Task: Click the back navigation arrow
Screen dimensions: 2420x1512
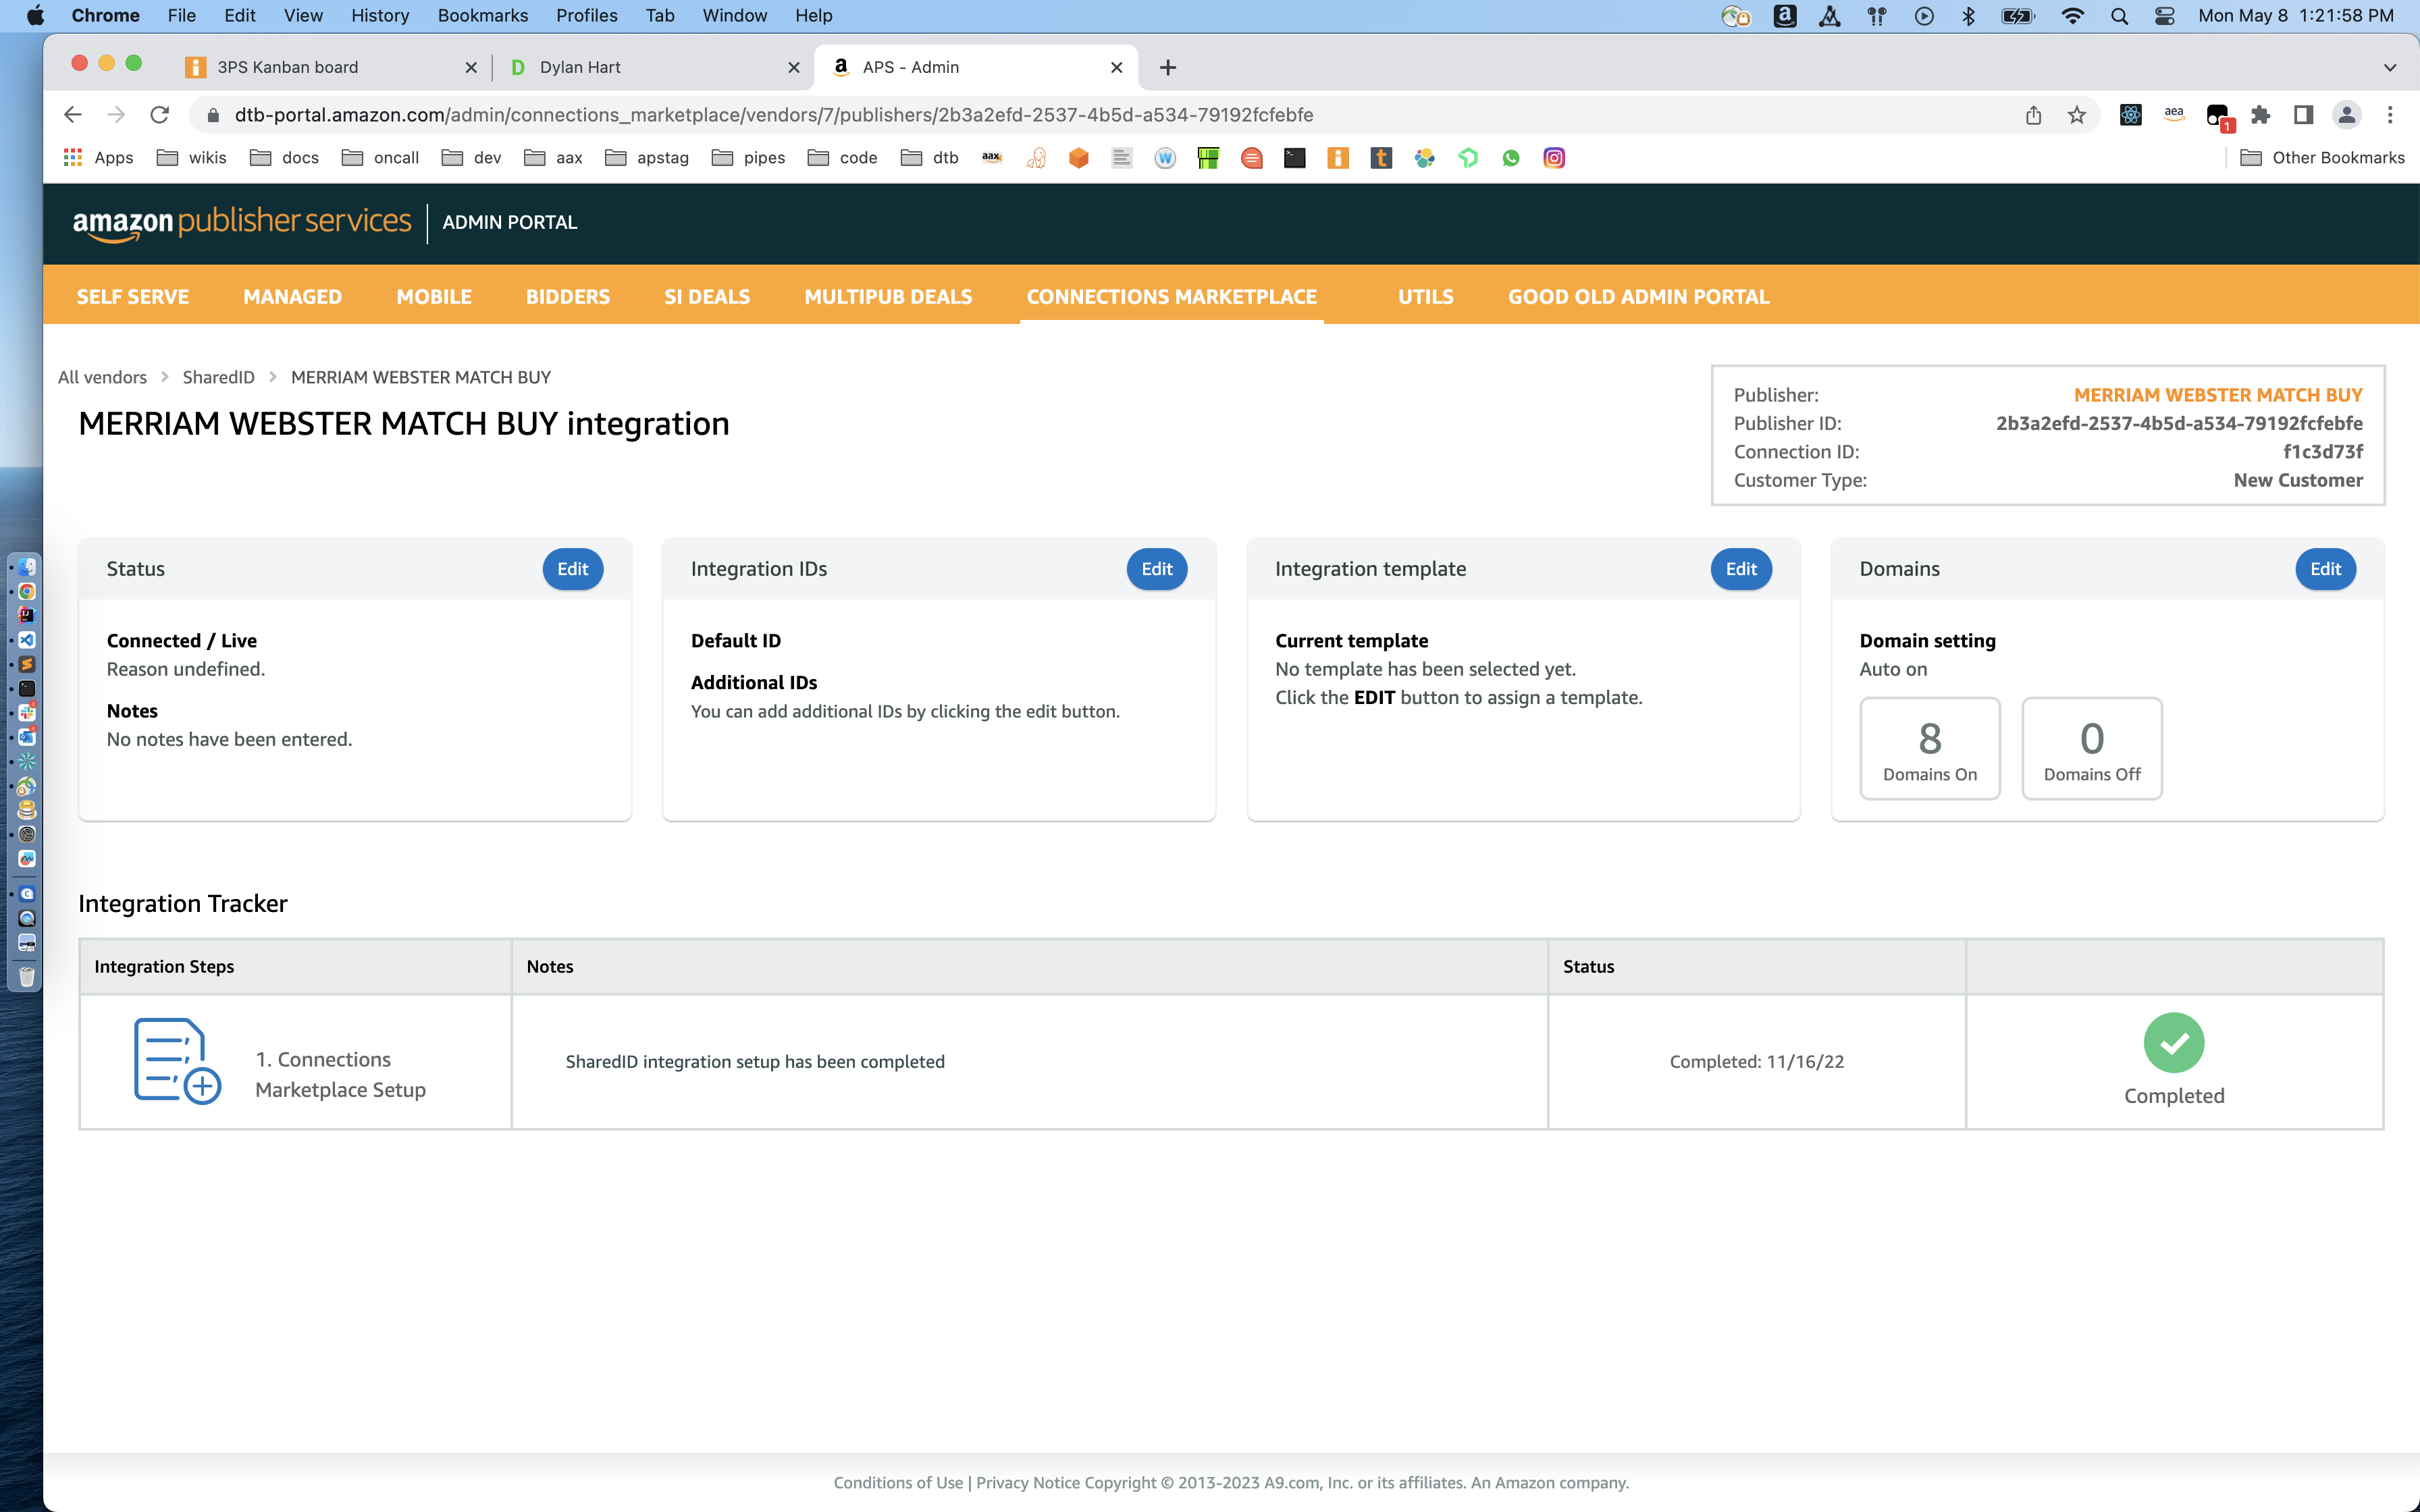Action: click(72, 115)
